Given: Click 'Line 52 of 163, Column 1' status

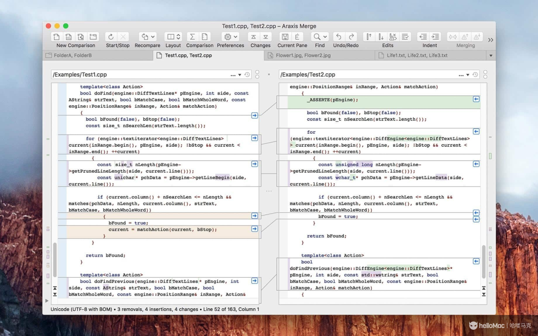Looking at the screenshot, I should click(231, 309).
